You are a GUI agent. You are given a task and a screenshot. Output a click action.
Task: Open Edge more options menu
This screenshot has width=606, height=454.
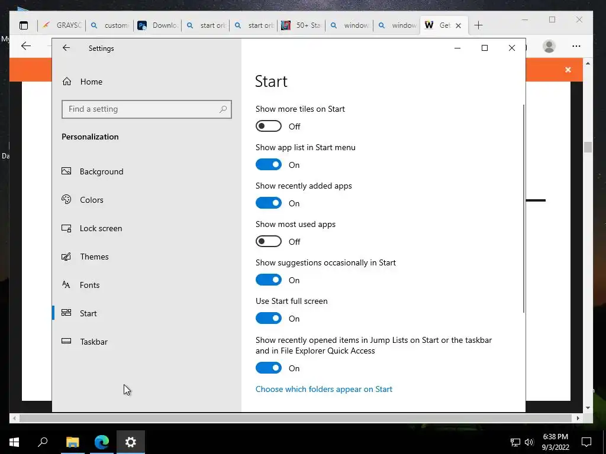tap(576, 46)
